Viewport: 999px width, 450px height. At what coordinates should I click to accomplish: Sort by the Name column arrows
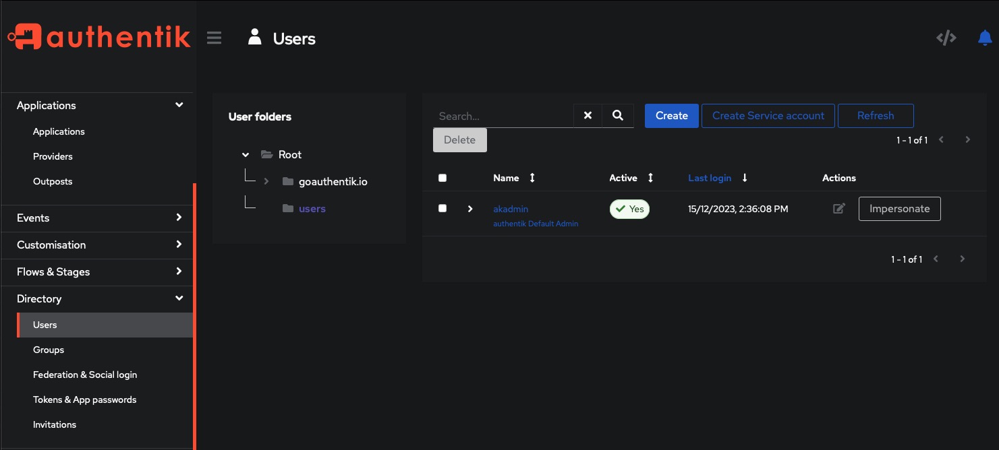tap(532, 178)
